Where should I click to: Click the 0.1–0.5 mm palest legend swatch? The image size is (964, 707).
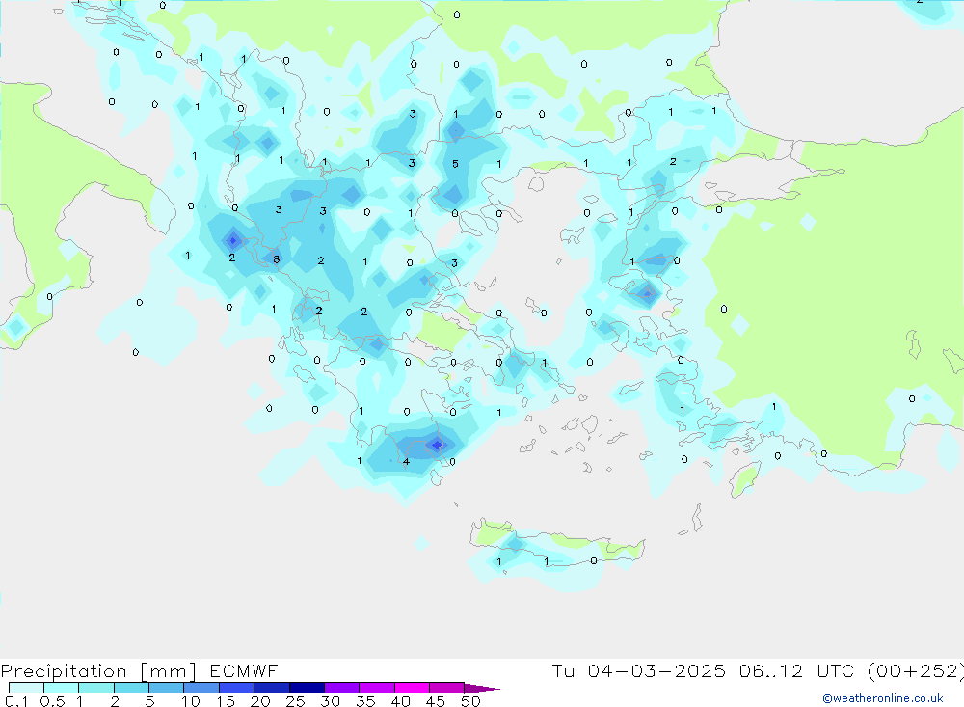pyautogui.click(x=26, y=688)
